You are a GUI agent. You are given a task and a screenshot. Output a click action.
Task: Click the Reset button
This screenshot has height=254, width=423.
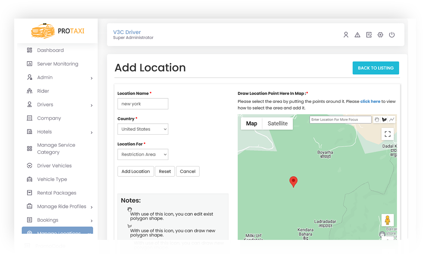tap(165, 171)
